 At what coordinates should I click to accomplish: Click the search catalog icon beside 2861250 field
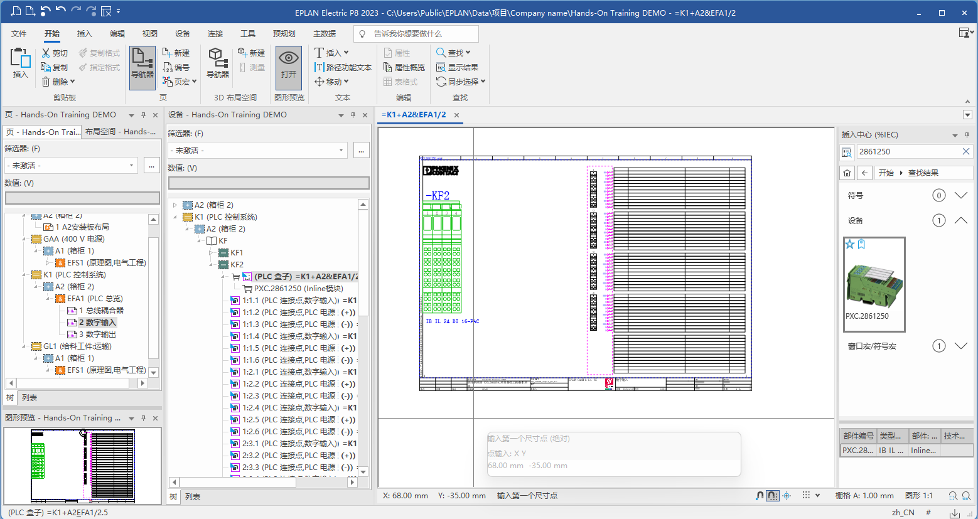coord(847,152)
